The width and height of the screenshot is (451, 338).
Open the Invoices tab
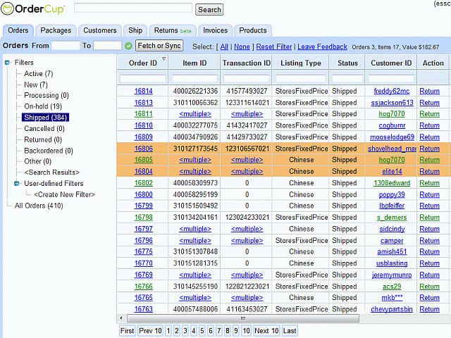click(x=215, y=30)
